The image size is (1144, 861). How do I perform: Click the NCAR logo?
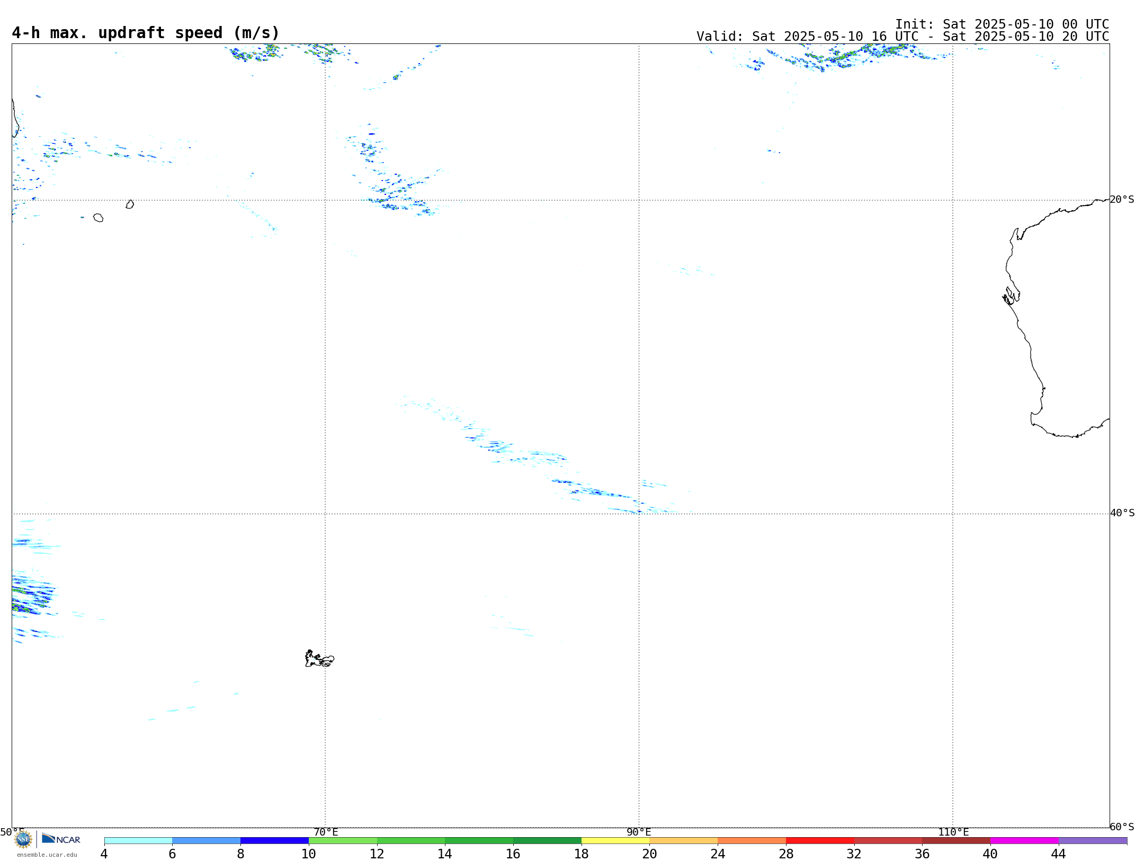61,839
